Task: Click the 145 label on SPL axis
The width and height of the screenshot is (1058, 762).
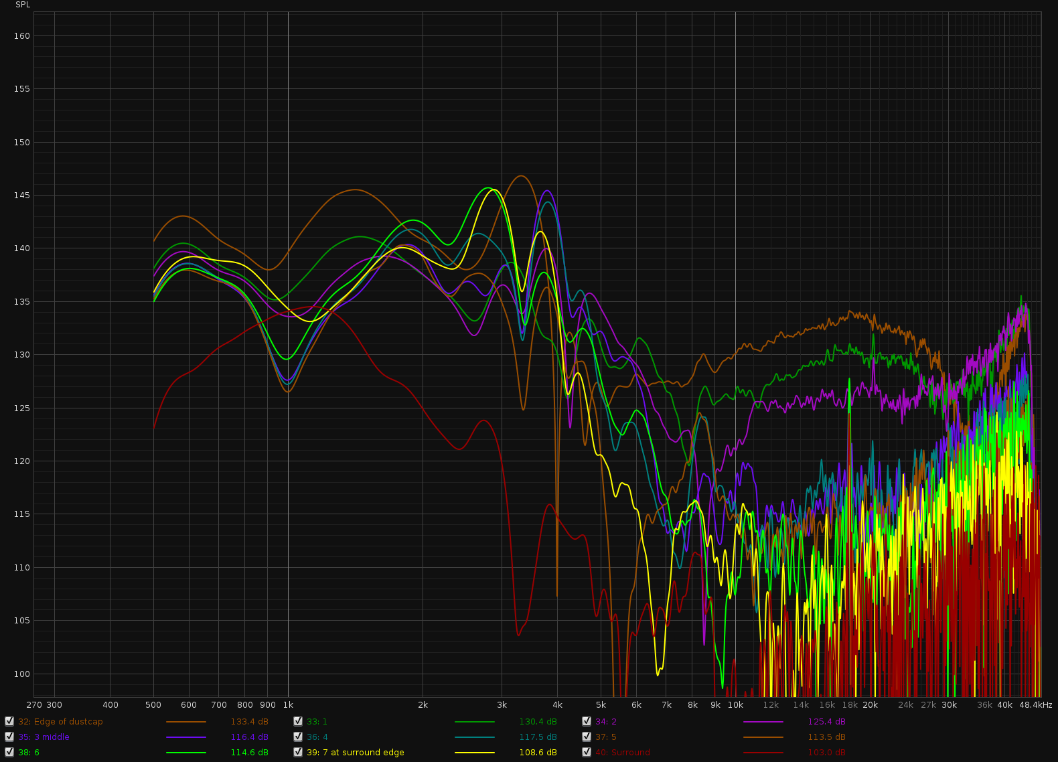Action: coord(22,196)
